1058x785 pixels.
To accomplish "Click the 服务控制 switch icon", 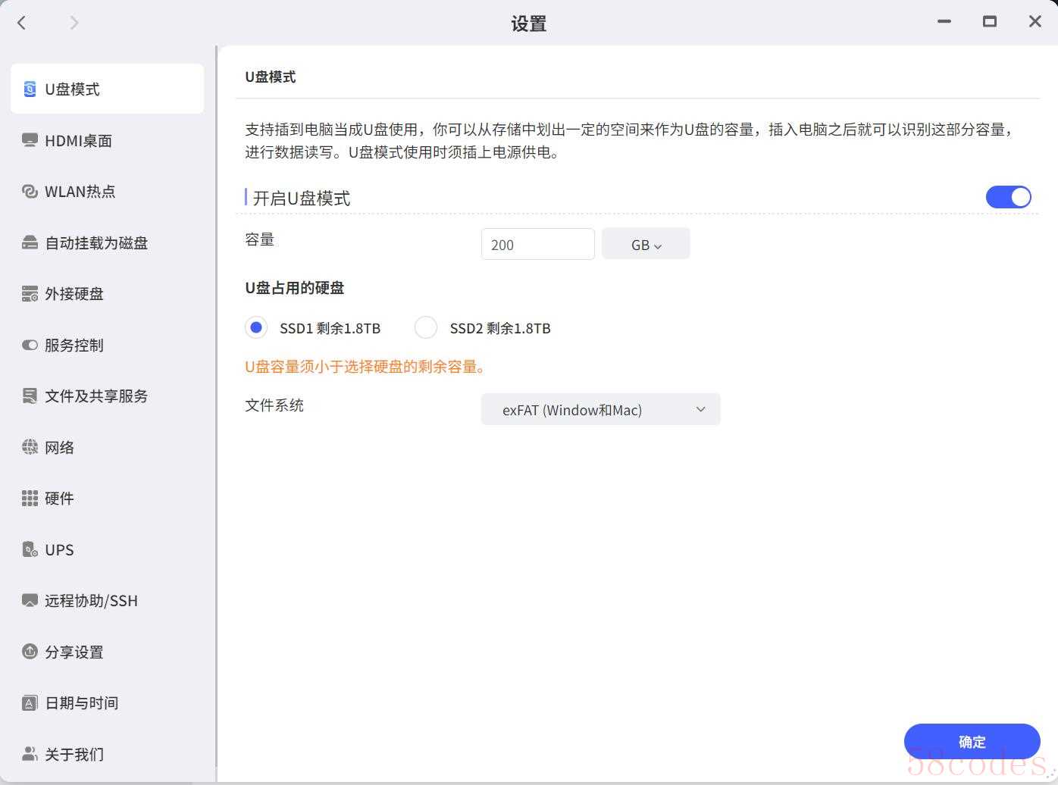I will 30,346.
